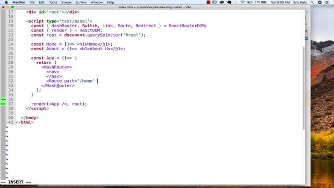334x188 pixels.
Task: Click the closing </nav> tag on line 31
Action: [x=54, y=76]
